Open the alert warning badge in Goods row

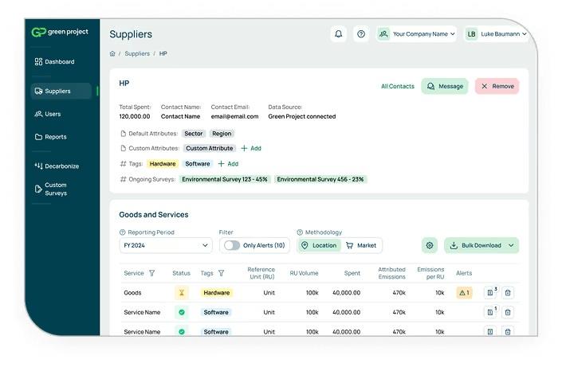pos(464,292)
